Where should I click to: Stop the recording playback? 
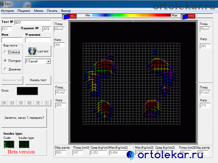pos(38,103)
